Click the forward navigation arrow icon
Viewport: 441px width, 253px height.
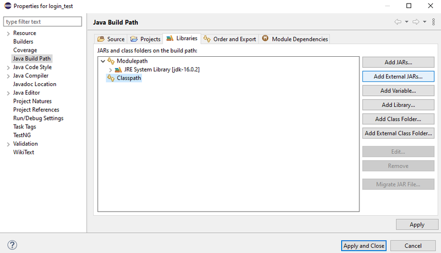point(416,22)
